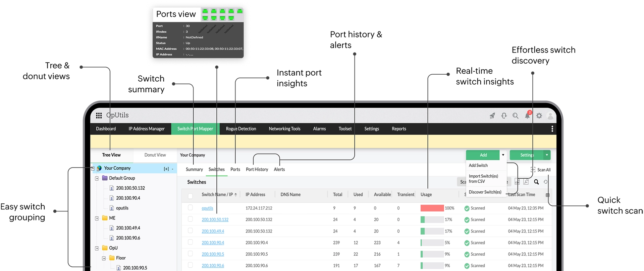Click the green Settings button
The width and height of the screenshot is (644, 271).
click(527, 155)
